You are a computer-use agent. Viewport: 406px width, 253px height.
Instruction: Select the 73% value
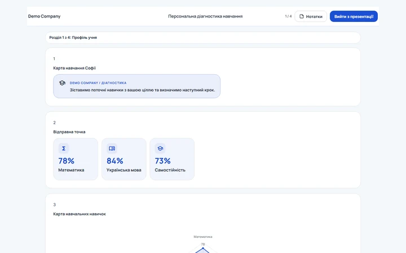pos(162,161)
